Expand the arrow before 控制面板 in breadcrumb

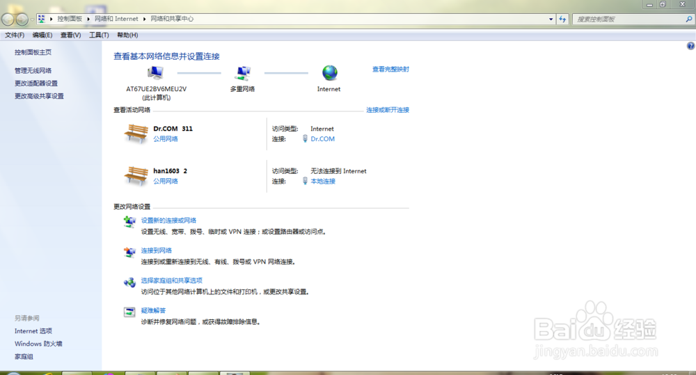click(51, 19)
